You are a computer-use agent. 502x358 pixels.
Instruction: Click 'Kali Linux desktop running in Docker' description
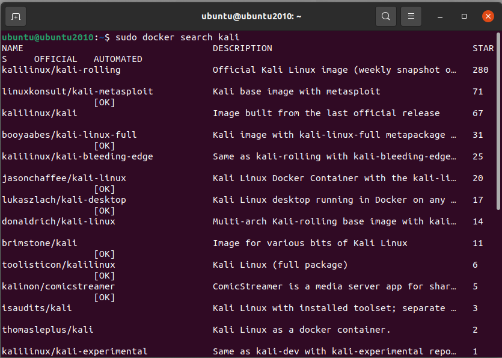(x=334, y=200)
